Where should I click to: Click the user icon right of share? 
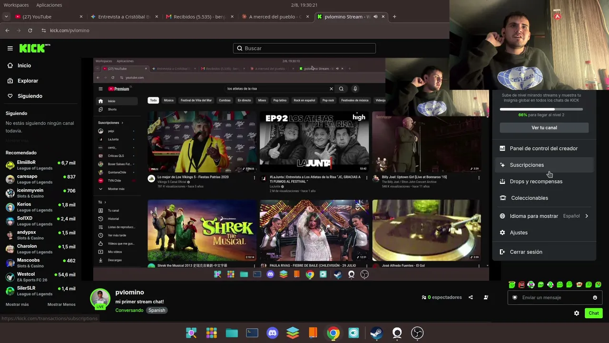coord(486,297)
